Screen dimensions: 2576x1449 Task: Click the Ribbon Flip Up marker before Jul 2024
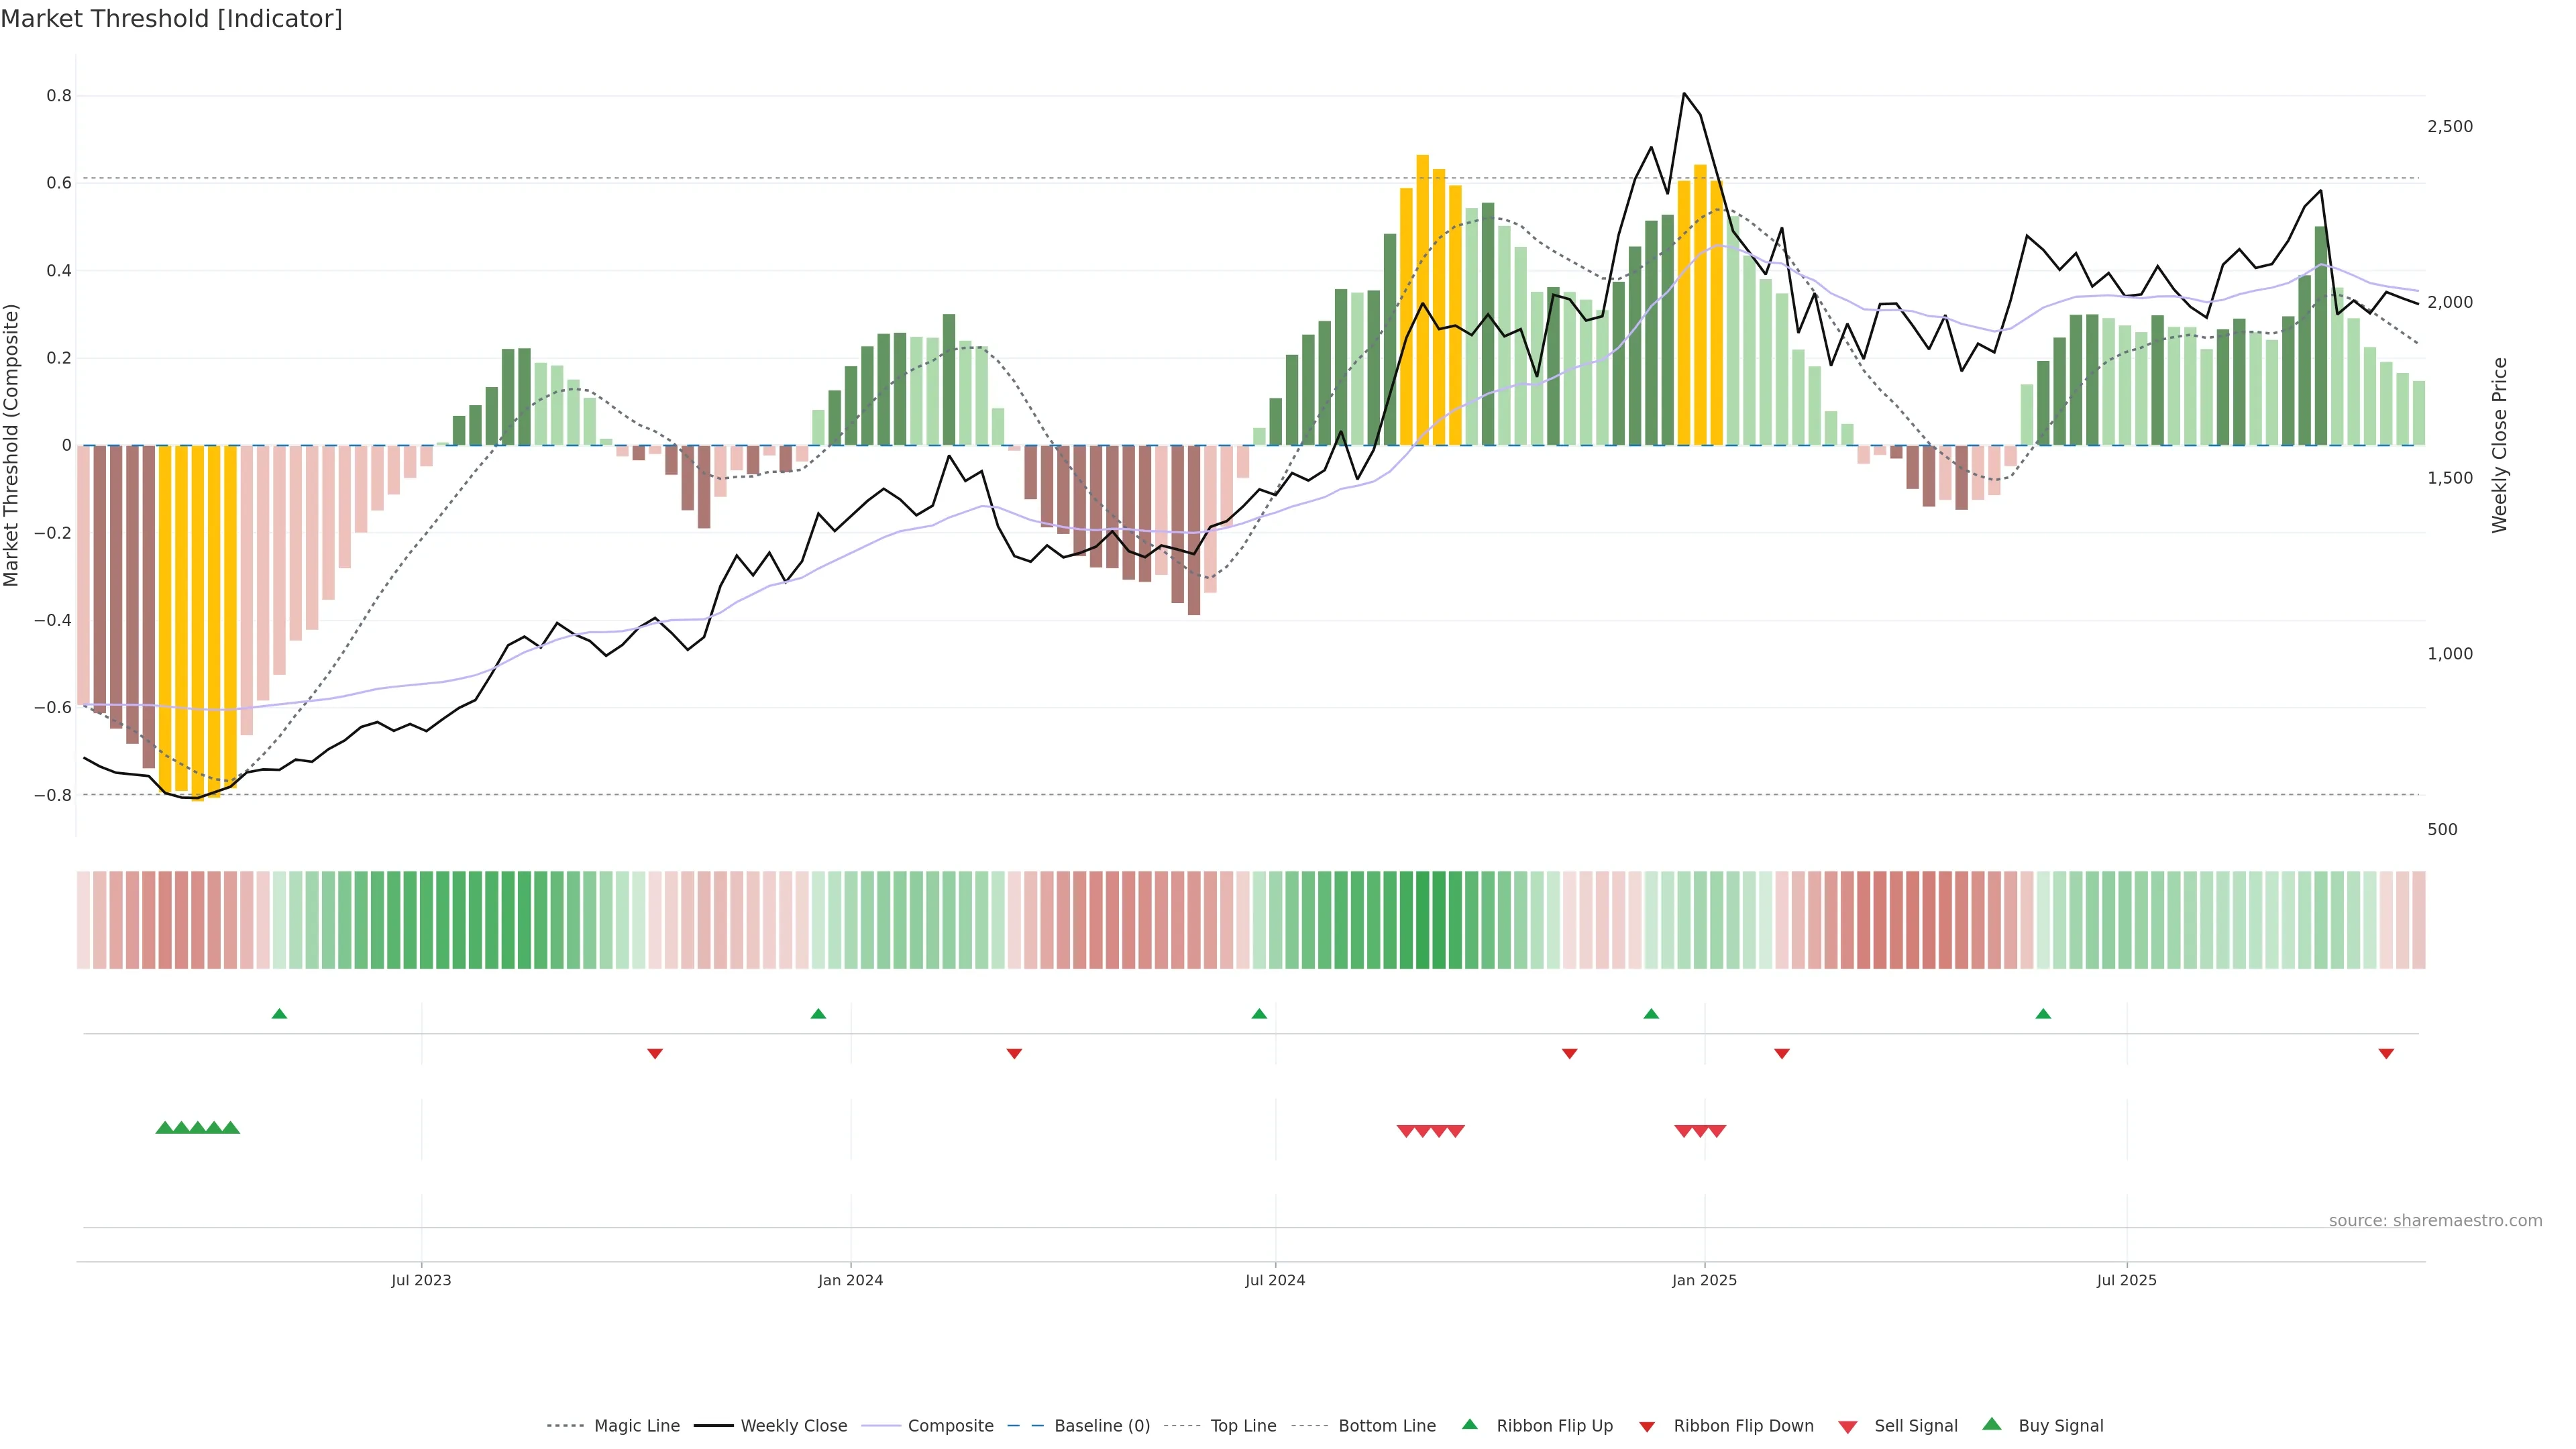(1259, 1014)
